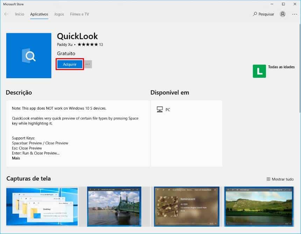Click the PC label under Disponível em

pos(168,110)
